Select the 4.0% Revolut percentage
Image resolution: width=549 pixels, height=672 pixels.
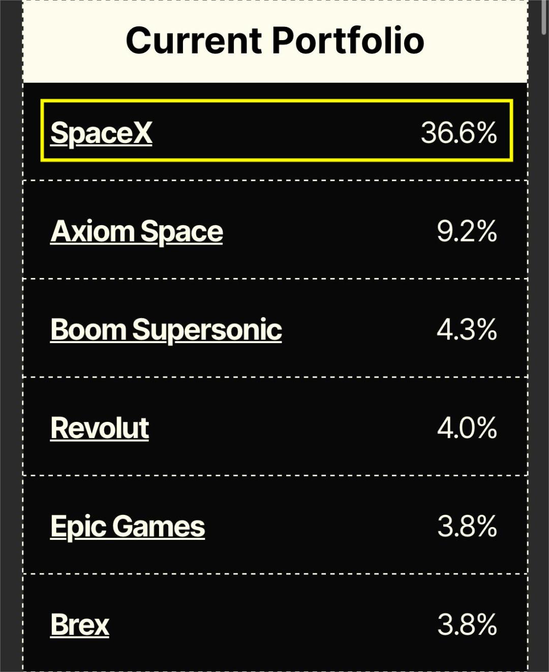coord(467,428)
